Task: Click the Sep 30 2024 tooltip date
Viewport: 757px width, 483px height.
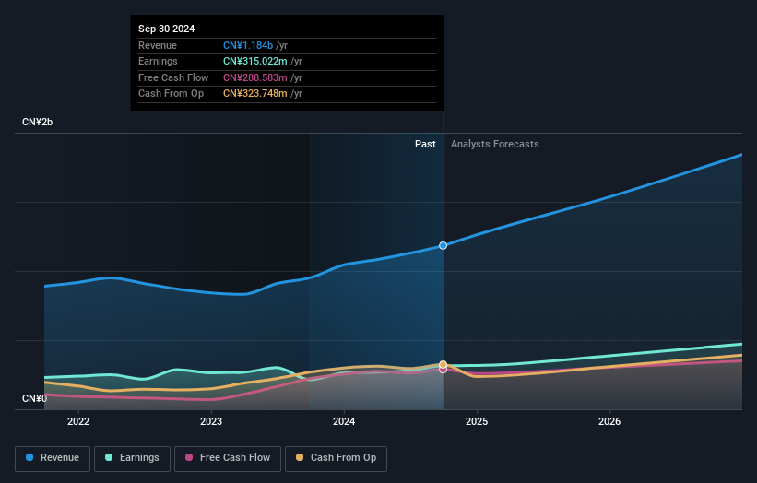Action: (x=166, y=29)
